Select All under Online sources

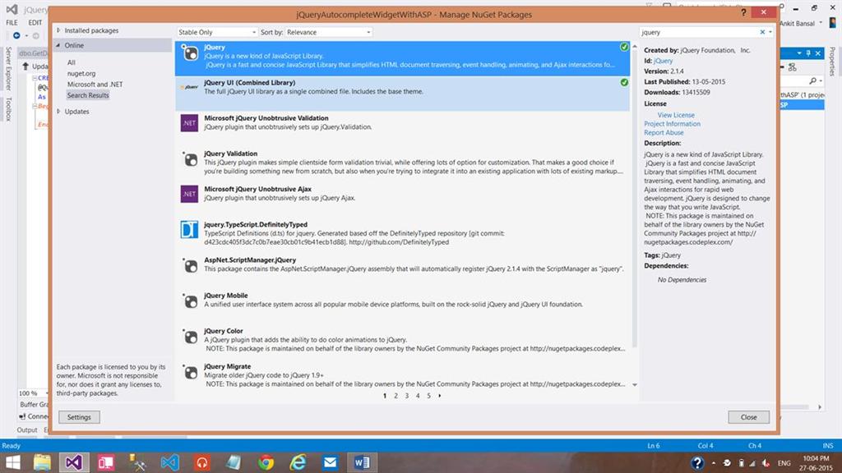tap(72, 62)
